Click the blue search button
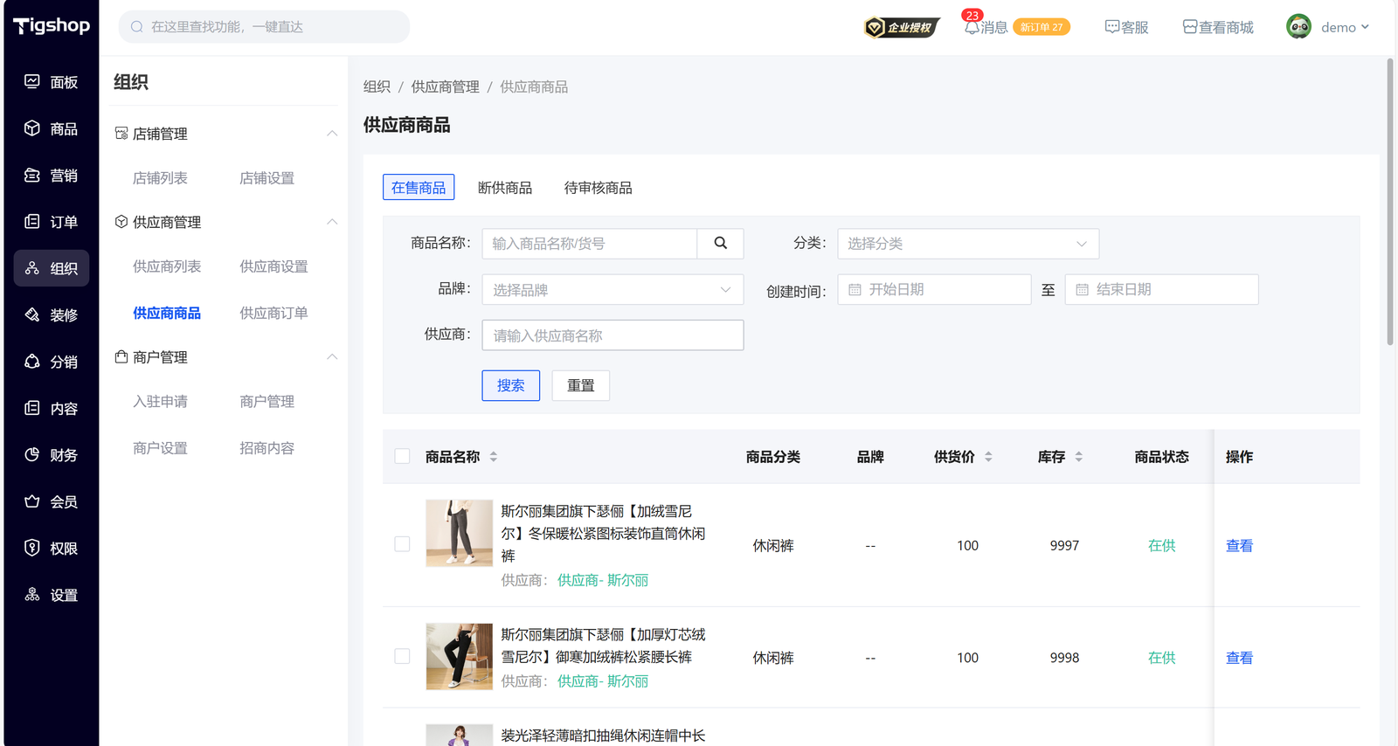This screenshot has height=746, width=1398. (x=510, y=385)
